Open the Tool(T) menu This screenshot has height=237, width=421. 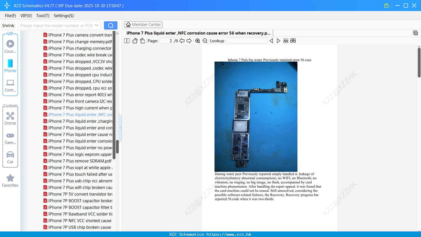pos(43,16)
